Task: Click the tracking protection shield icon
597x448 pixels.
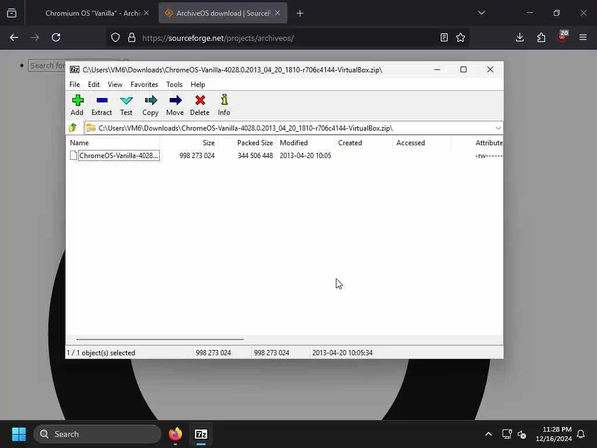Action: tap(115, 37)
